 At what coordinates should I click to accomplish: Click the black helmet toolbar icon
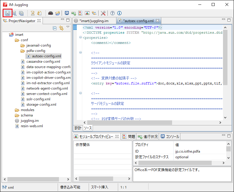[x=51, y=13]
